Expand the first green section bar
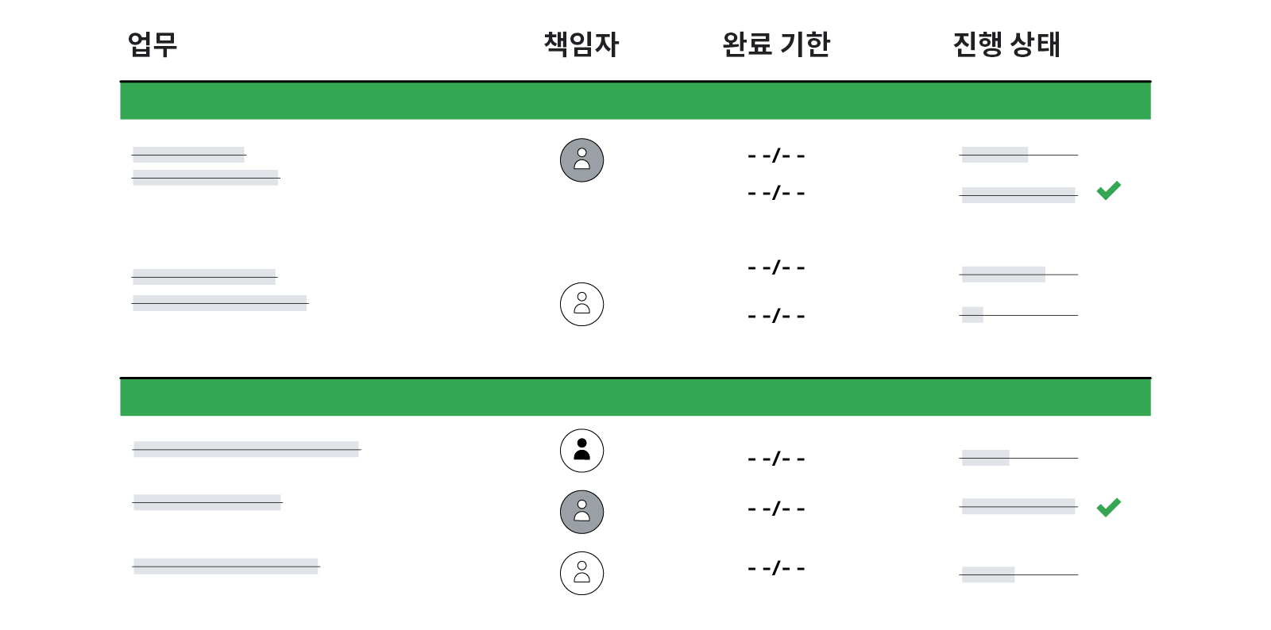 pos(635,101)
